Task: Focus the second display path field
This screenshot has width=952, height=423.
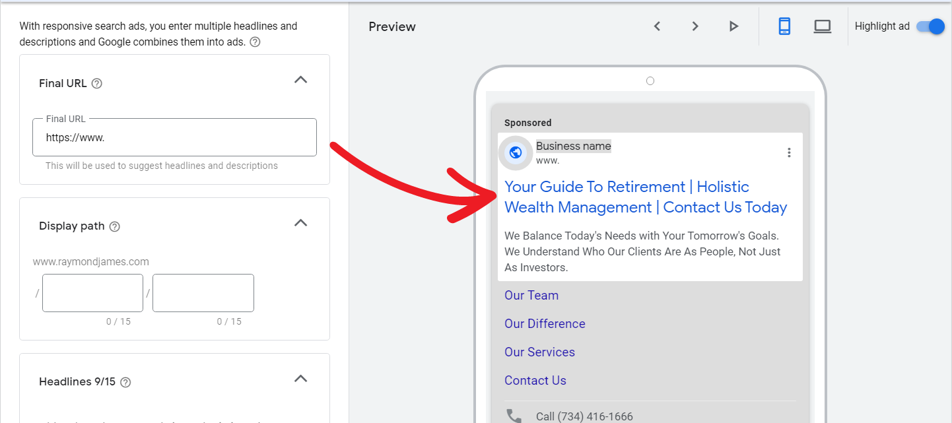Action: pos(203,293)
